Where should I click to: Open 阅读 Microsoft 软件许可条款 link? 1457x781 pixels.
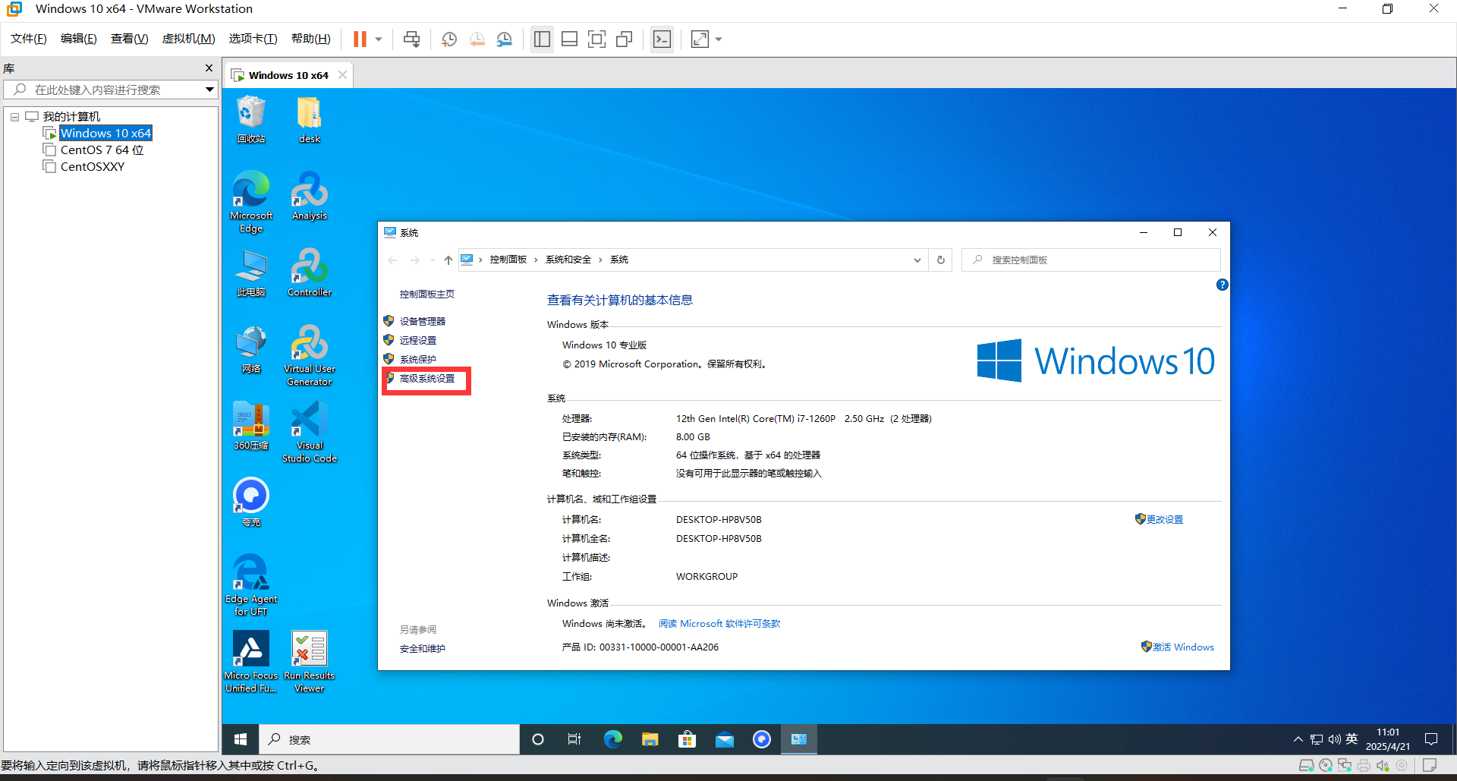(719, 624)
